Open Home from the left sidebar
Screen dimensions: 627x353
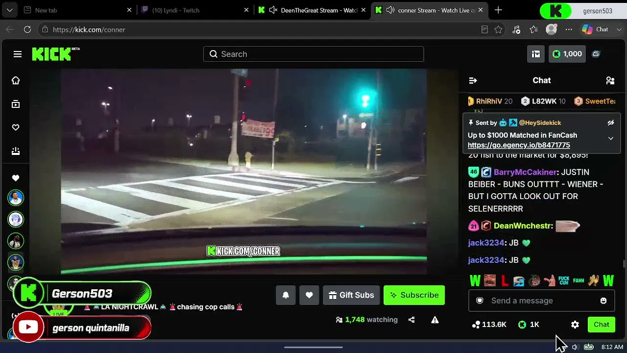(x=16, y=80)
